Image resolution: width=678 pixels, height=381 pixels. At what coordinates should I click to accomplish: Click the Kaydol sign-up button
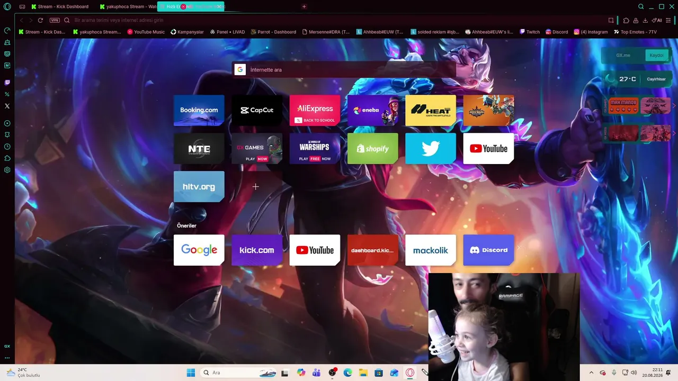point(656,55)
